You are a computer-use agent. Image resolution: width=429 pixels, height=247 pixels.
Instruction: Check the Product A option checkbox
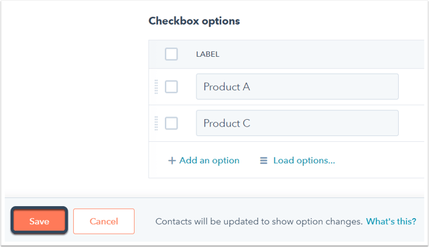tap(172, 87)
